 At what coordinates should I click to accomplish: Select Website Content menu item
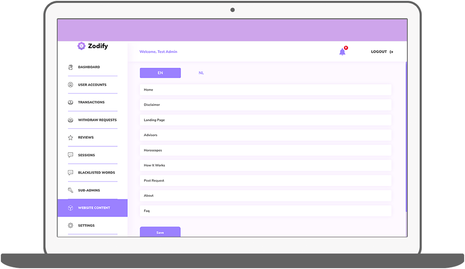pyautogui.click(x=92, y=208)
